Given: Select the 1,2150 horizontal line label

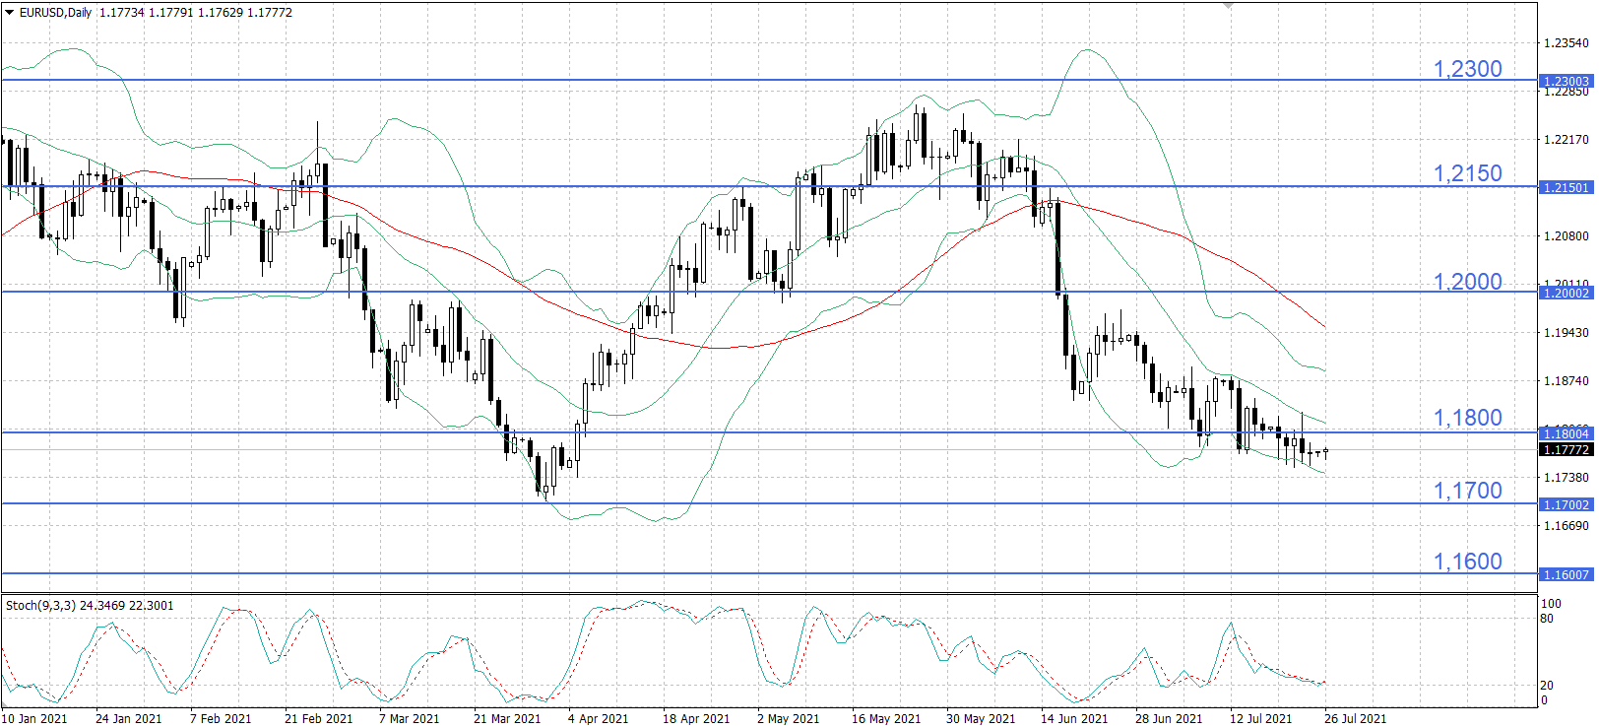Looking at the screenshot, I should (x=1467, y=173).
